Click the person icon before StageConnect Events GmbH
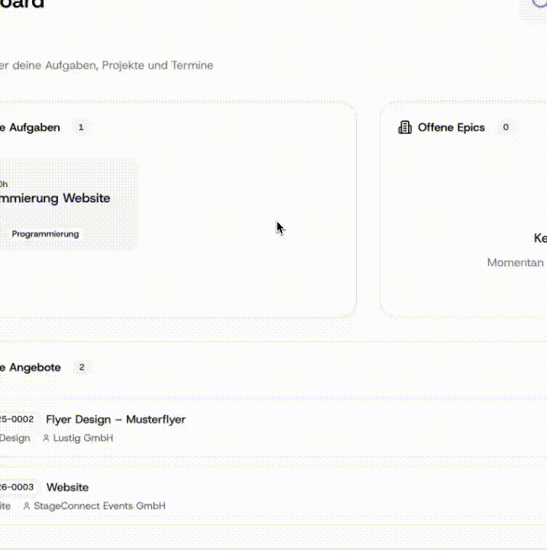 click(27, 506)
